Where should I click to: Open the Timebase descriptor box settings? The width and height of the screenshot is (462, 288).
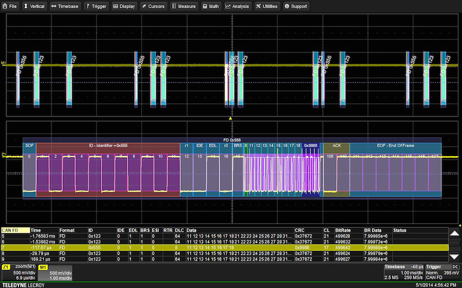click(403, 272)
